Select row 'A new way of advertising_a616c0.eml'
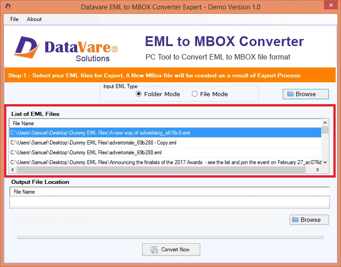 [x=165, y=133]
